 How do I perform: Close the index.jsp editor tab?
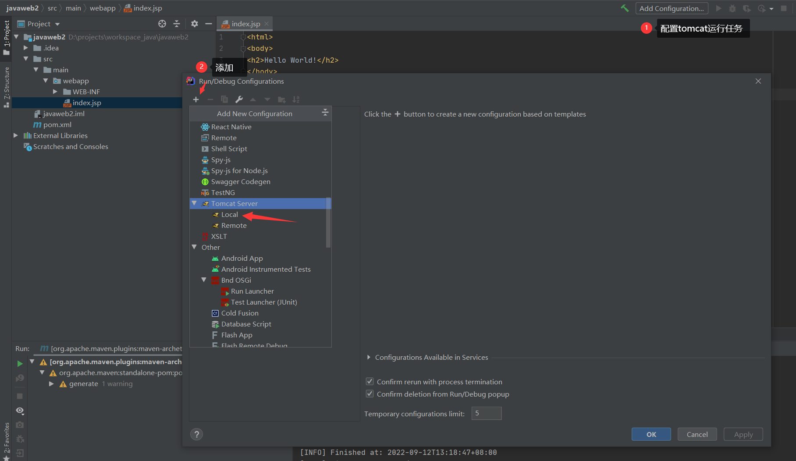coord(267,24)
